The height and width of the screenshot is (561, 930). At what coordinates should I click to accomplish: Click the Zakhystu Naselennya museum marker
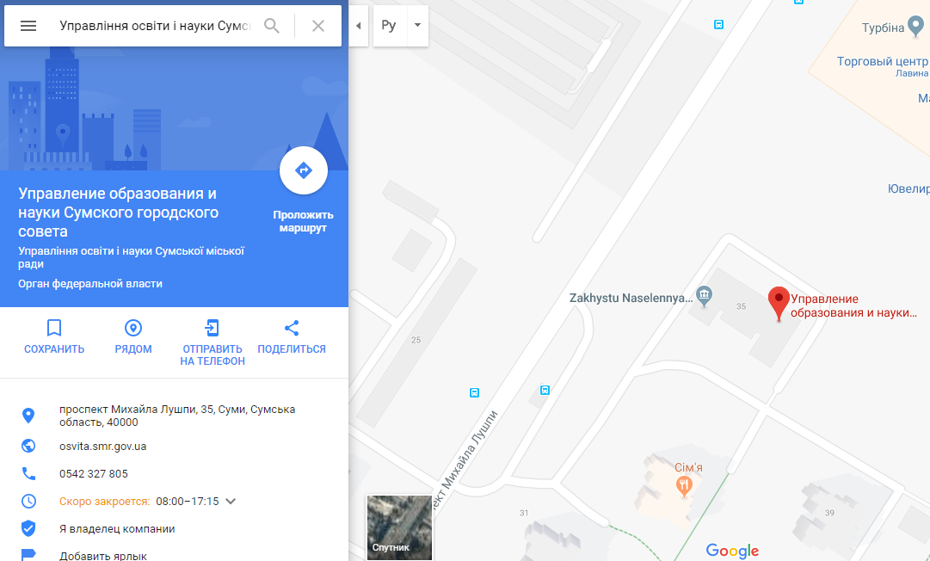(704, 295)
